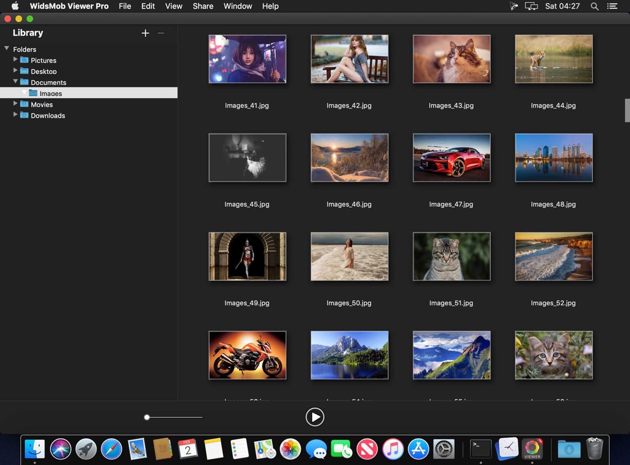Click the vertical scrollbar of the image grid
This screenshot has width=630, height=465.
627,110
